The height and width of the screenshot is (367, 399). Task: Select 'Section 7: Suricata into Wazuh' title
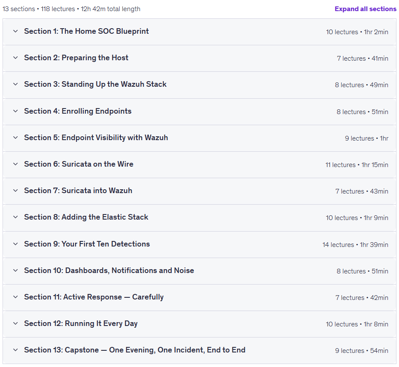click(78, 191)
